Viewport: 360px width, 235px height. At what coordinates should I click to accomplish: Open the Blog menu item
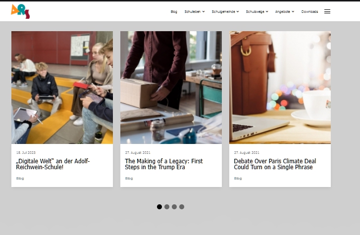coord(174,11)
